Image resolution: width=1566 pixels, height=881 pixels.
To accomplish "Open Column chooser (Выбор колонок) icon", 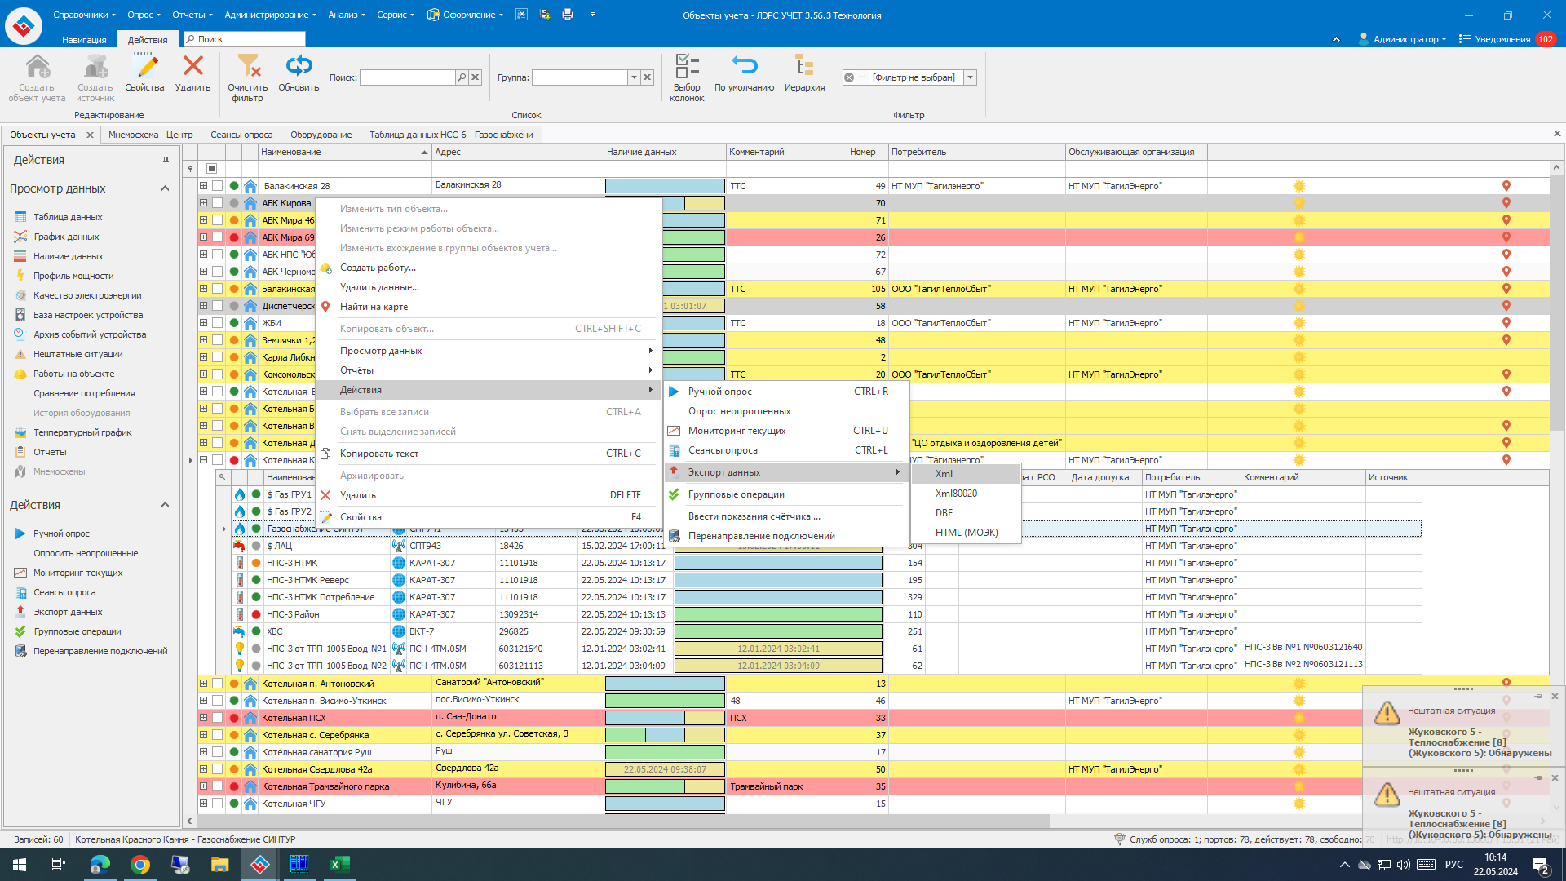I will coord(687,67).
